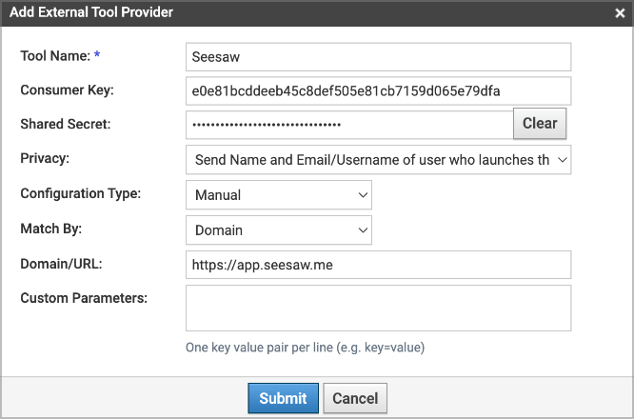
Task: Close the Add External Tool Provider dialog
Action: tap(620, 13)
